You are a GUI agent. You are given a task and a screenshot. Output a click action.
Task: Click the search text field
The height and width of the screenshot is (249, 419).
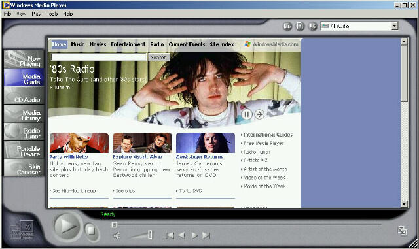point(99,58)
